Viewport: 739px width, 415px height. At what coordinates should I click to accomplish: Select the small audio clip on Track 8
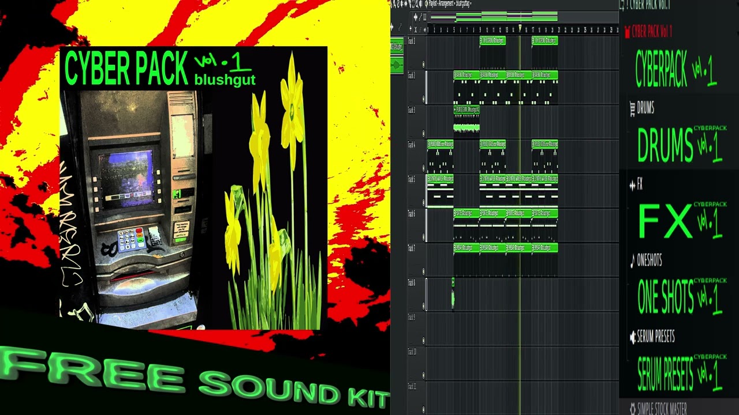[453, 294]
